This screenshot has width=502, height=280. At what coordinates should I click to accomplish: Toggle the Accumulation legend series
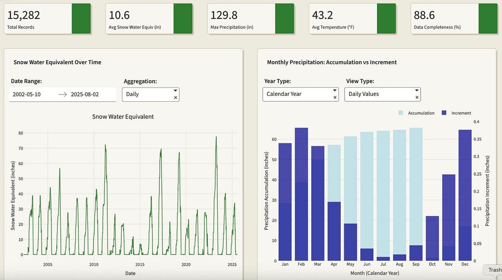tap(417, 113)
